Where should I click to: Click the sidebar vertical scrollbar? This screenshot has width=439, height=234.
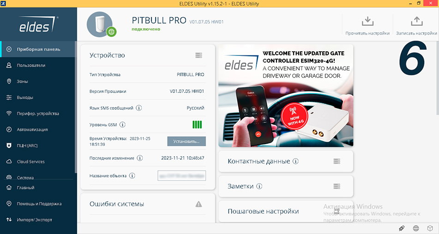[76, 107]
